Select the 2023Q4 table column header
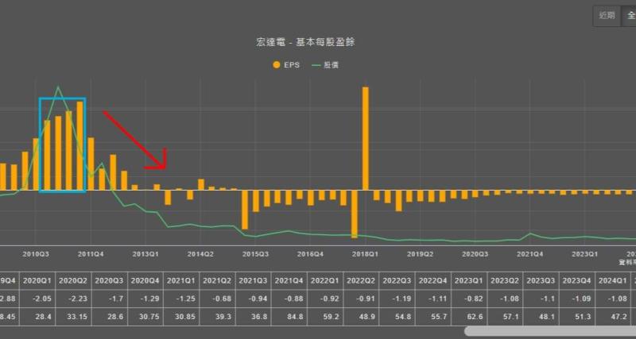Screen dimensions: 636x339 click(x=576, y=281)
